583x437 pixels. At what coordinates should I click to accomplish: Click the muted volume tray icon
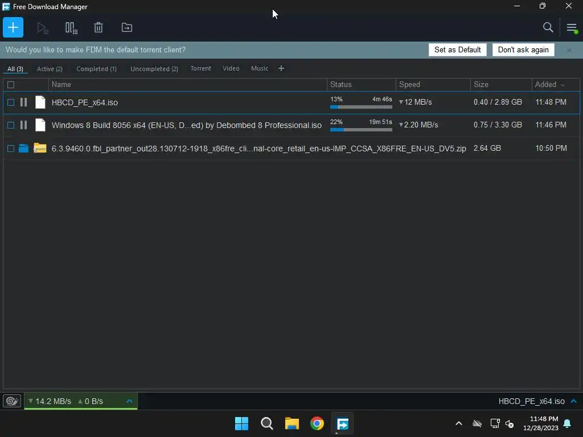[510, 423]
